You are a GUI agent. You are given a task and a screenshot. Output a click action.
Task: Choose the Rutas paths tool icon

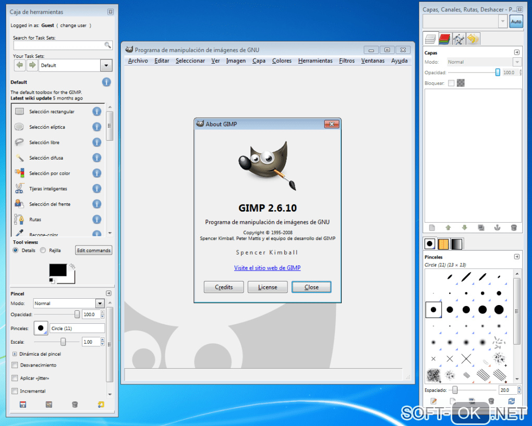(19, 220)
